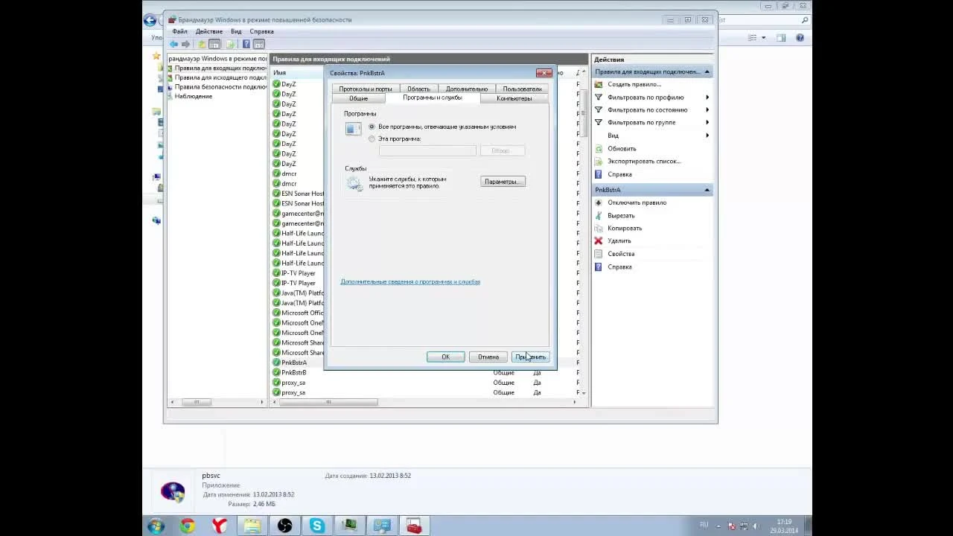Viewport: 953px width, 536px height.
Task: Click the "Параметры..." services button
Action: click(x=503, y=182)
